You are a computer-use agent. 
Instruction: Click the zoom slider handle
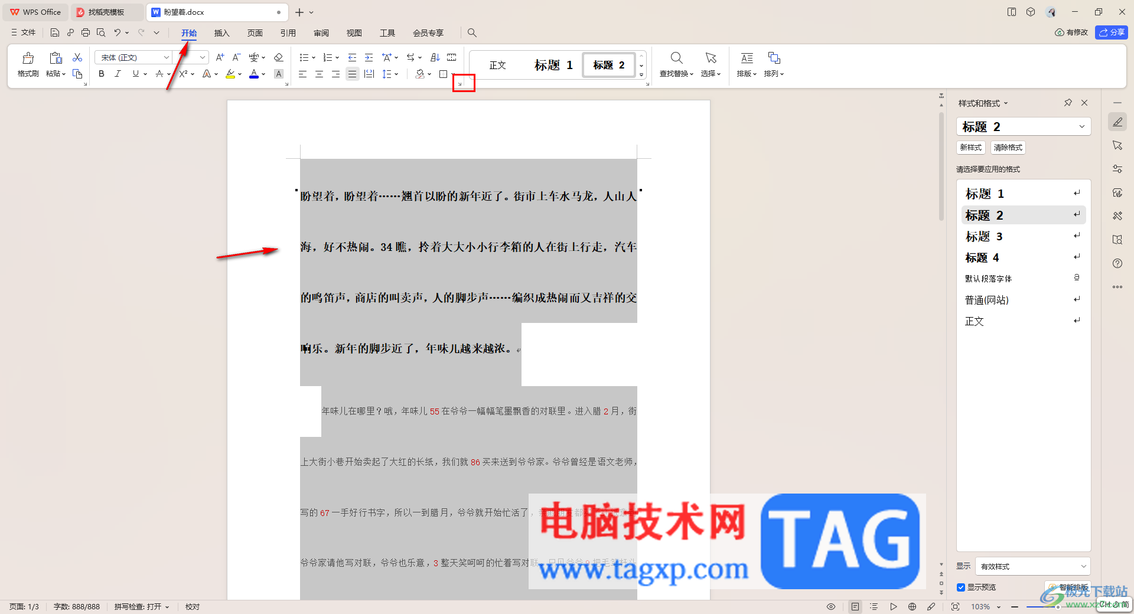point(1058,606)
